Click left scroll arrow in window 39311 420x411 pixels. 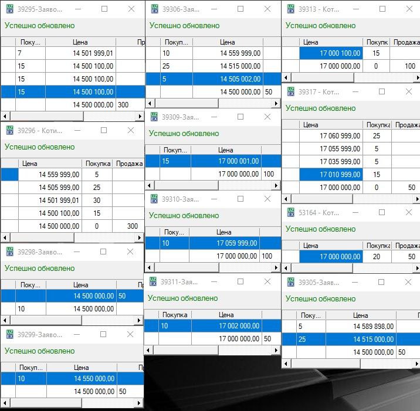point(148,350)
